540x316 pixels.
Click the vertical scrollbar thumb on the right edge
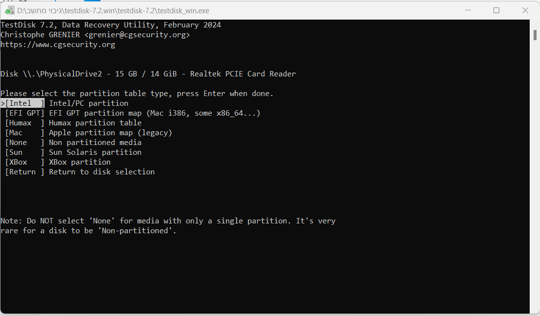(x=535, y=35)
